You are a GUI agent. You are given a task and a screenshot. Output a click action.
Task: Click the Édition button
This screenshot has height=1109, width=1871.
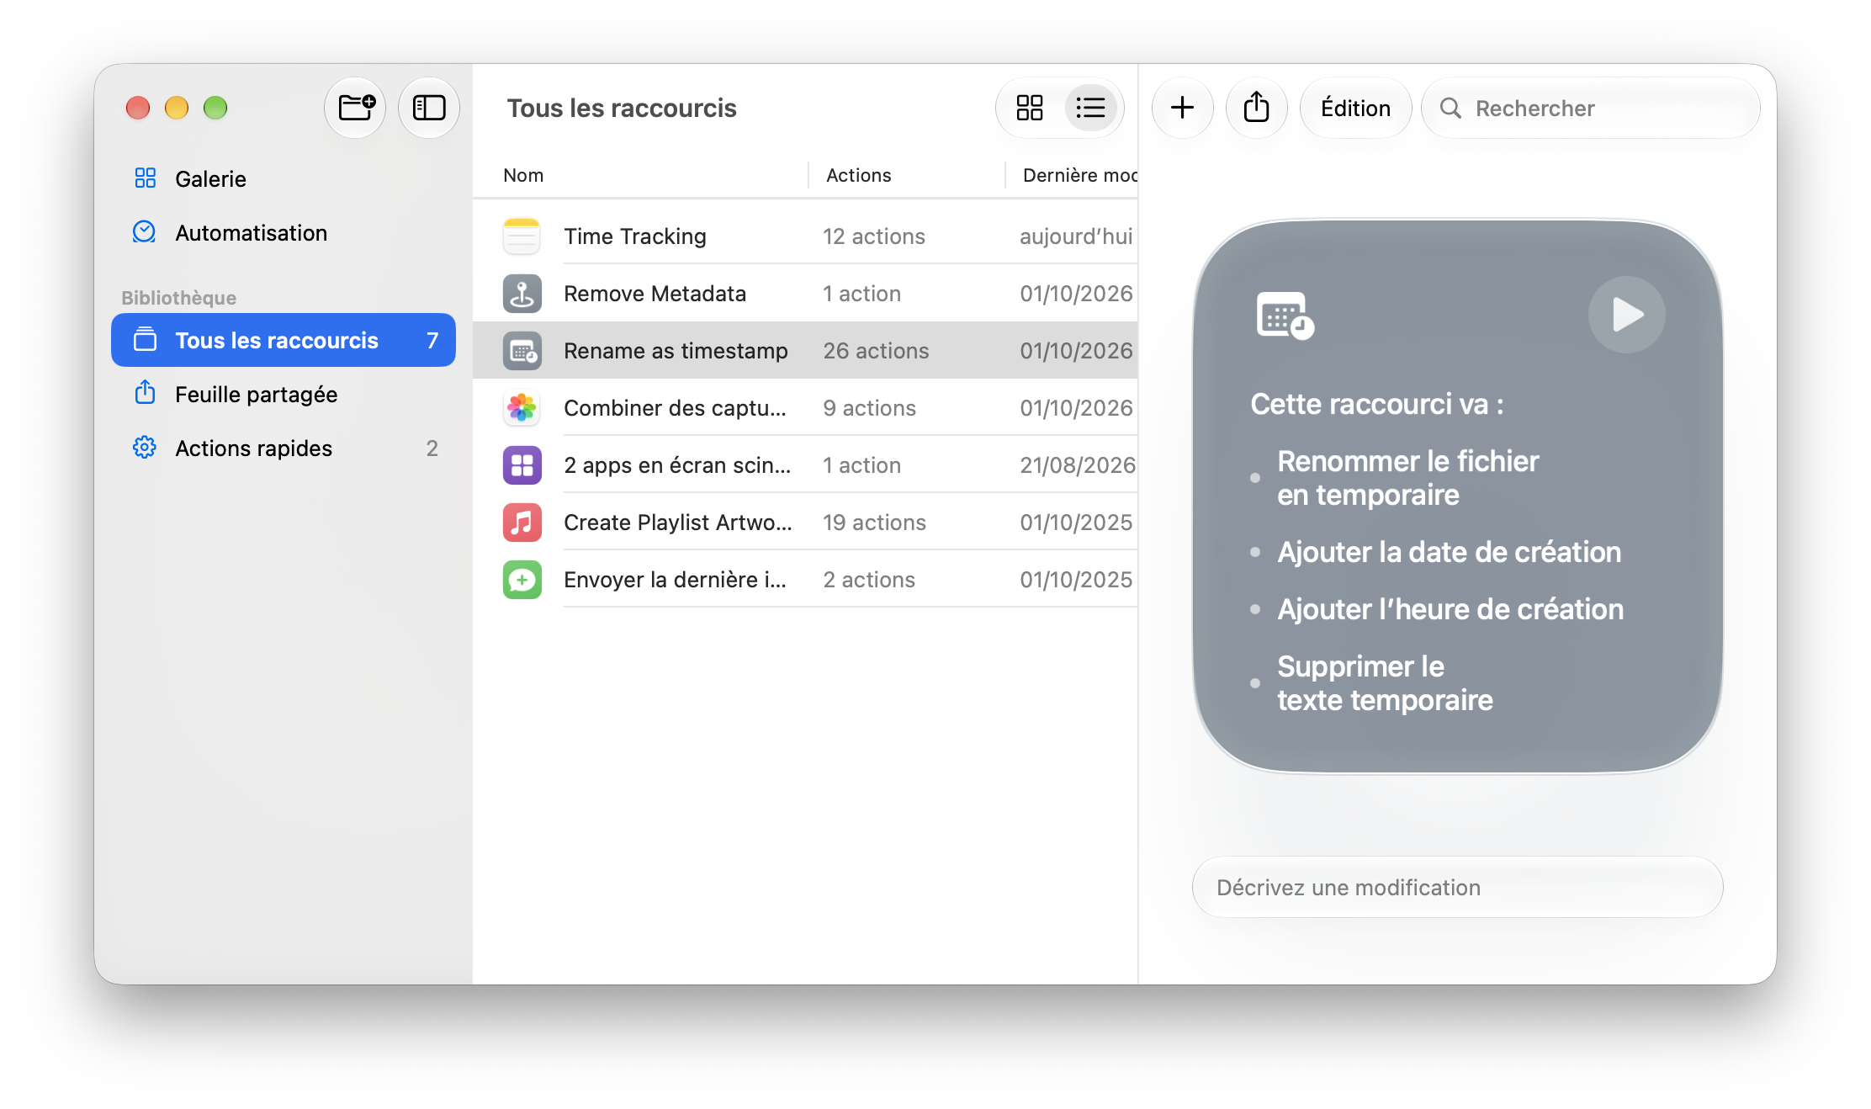1355,108
